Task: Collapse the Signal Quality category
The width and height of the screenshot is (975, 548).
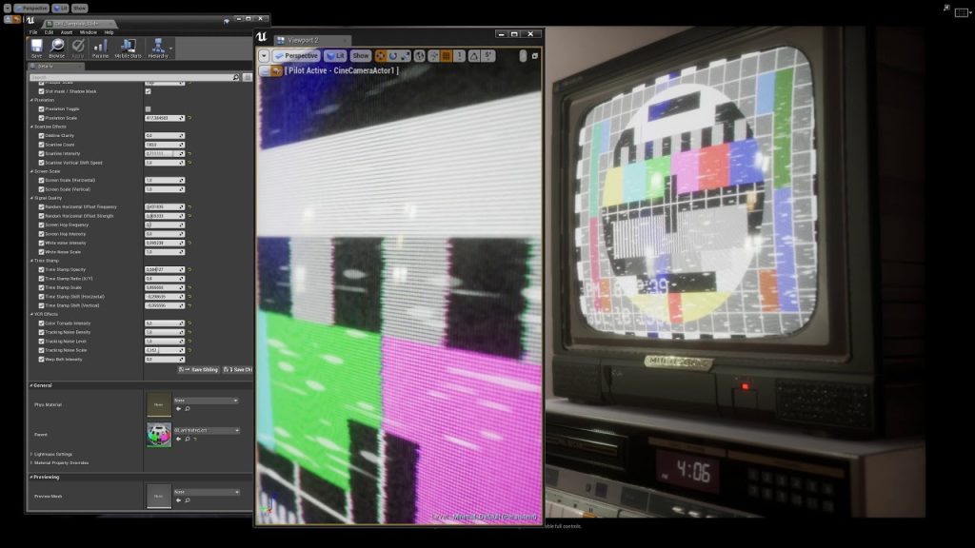Action: click(x=31, y=198)
